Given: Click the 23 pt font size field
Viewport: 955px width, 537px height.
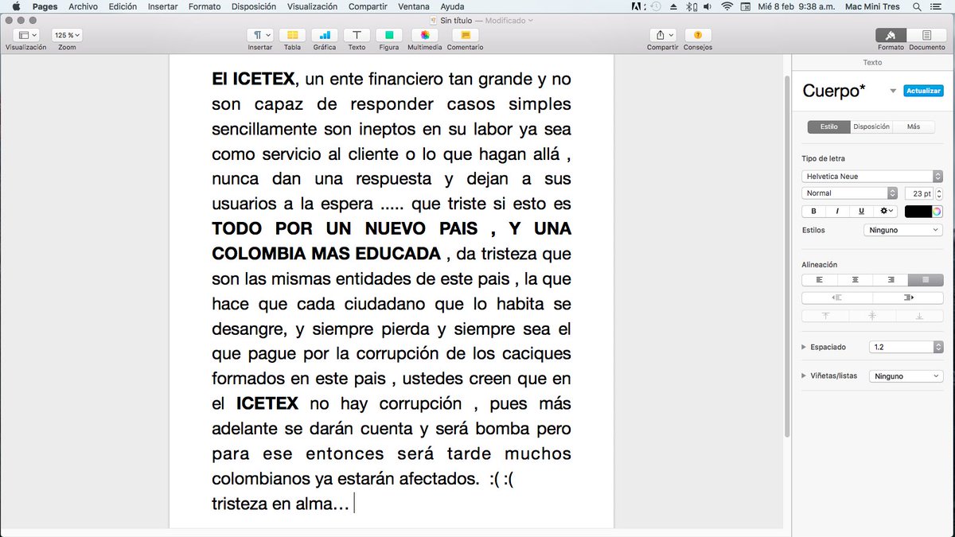Looking at the screenshot, I should (919, 193).
